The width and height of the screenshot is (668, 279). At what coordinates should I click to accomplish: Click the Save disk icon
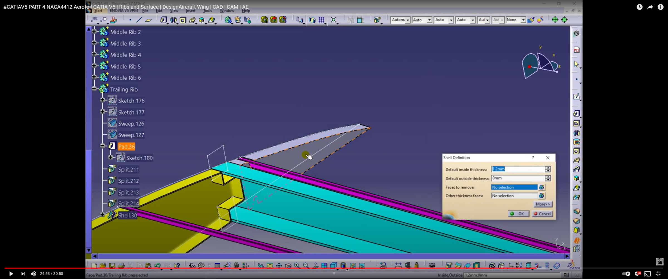click(x=112, y=266)
